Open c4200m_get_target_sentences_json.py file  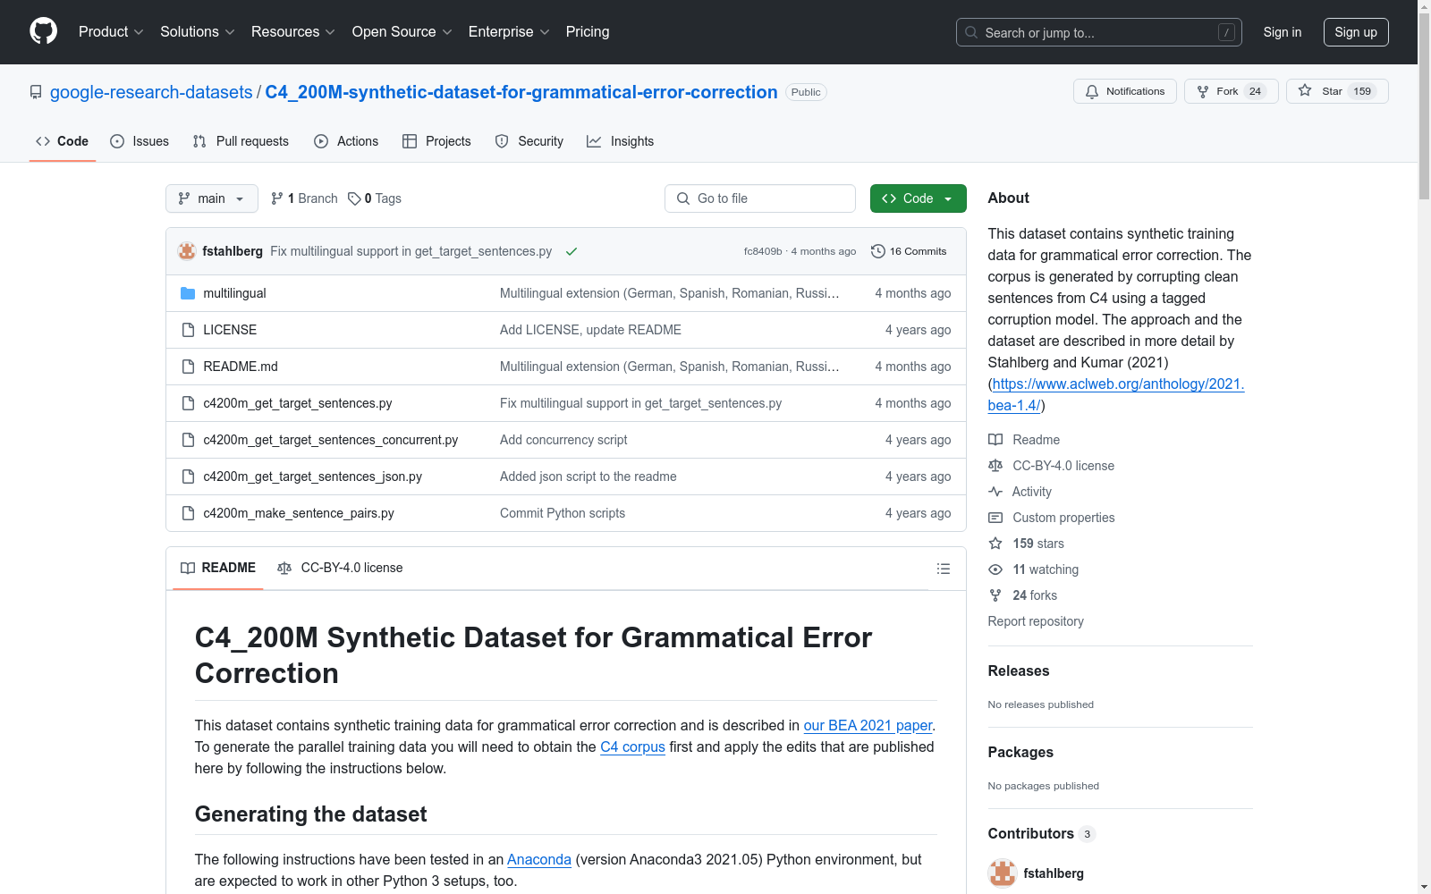point(313,477)
